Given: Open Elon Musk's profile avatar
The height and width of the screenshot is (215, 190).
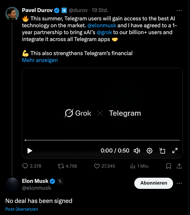Looking at the screenshot, I should point(12,184).
